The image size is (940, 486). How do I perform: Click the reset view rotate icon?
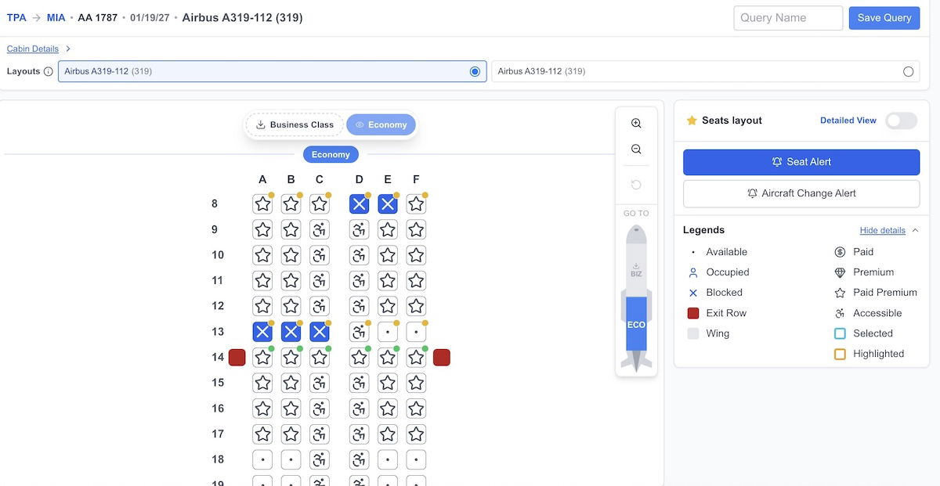click(636, 185)
